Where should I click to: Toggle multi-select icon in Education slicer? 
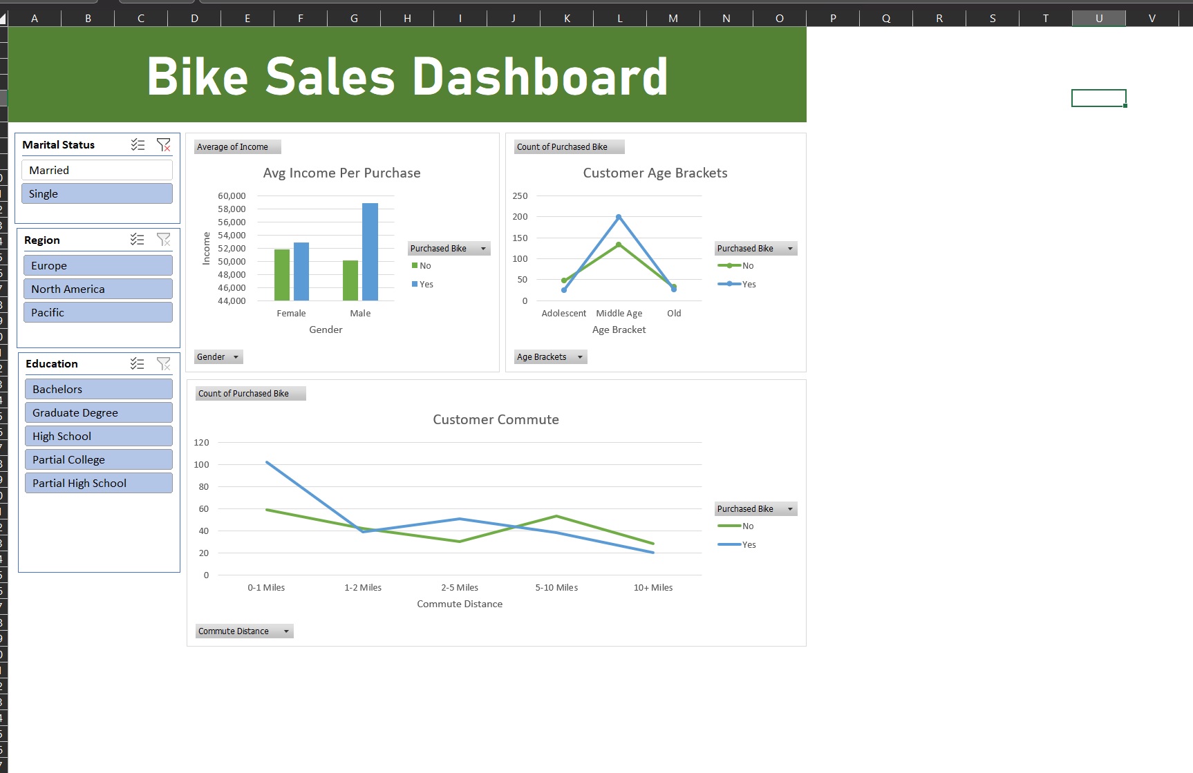(138, 363)
